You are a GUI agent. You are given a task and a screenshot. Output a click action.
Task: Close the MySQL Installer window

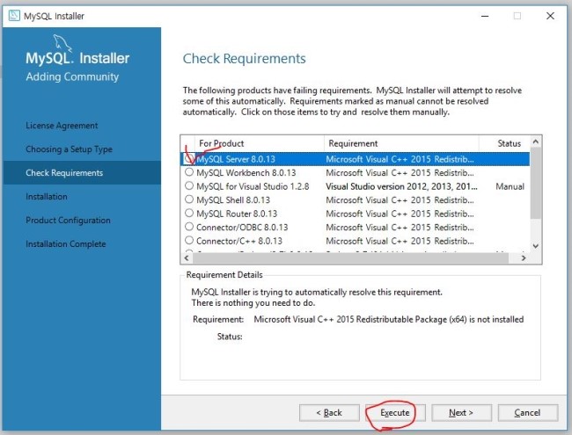[x=550, y=16]
